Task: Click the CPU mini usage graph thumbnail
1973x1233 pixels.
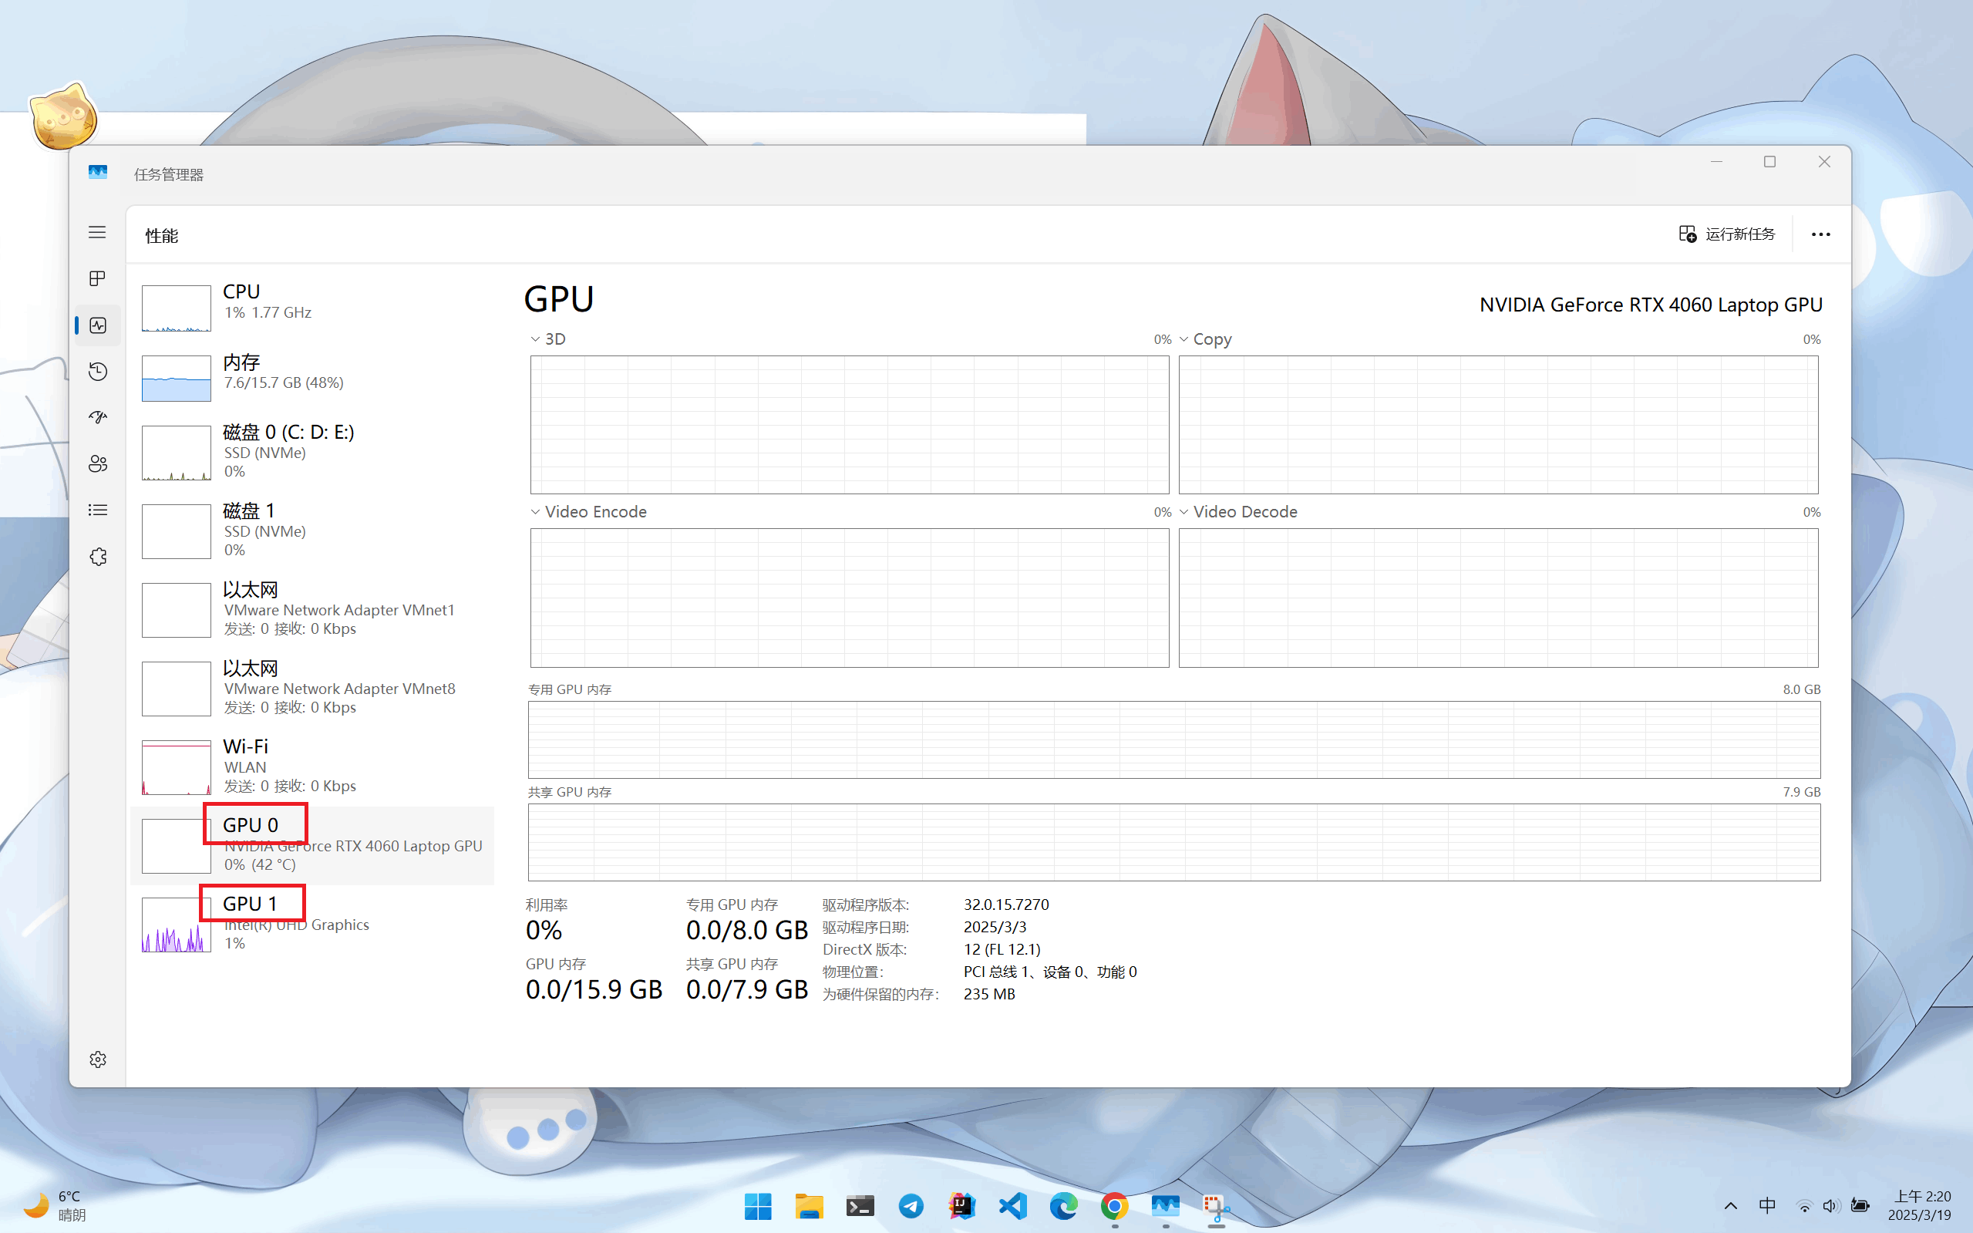Action: coord(176,308)
